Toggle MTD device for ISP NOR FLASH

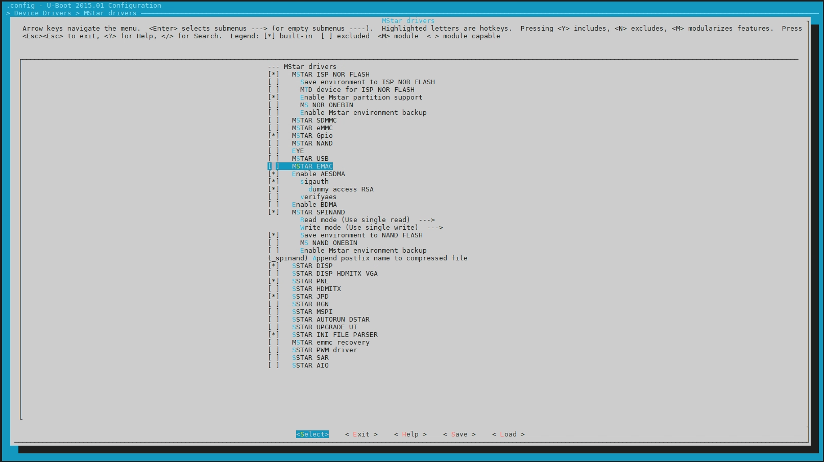[x=341, y=90]
